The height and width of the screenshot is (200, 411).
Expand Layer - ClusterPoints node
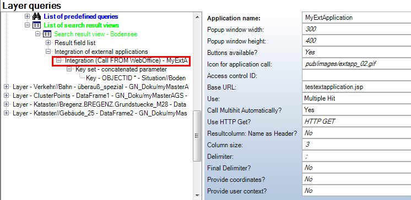[x=6, y=96]
